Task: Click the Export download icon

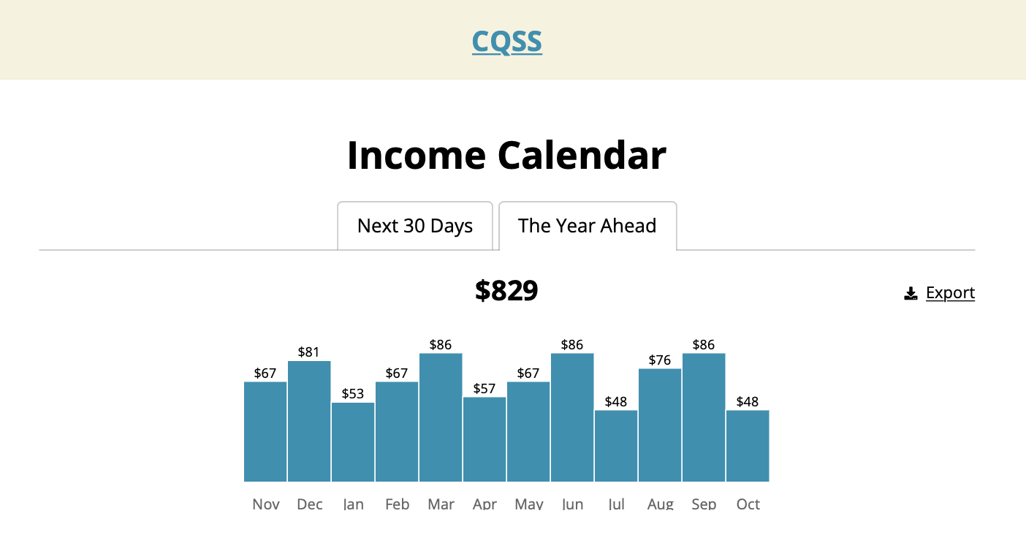Action: coord(911,294)
